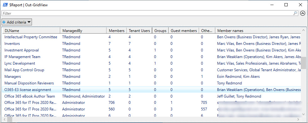Click the vertical scrollbar up arrow
Image resolution: width=308 pixels, height=123 pixels.
(x=304, y=30)
